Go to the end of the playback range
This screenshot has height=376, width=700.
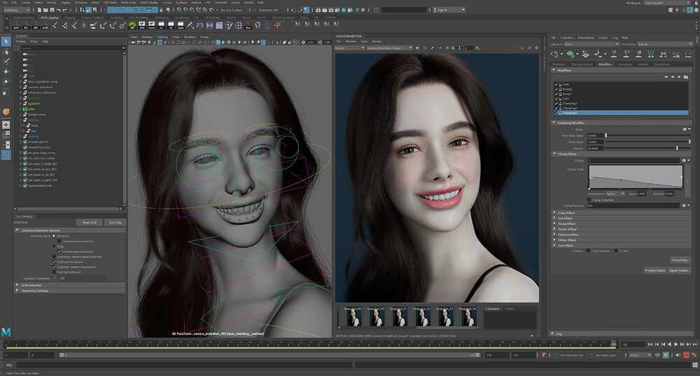coord(694,344)
